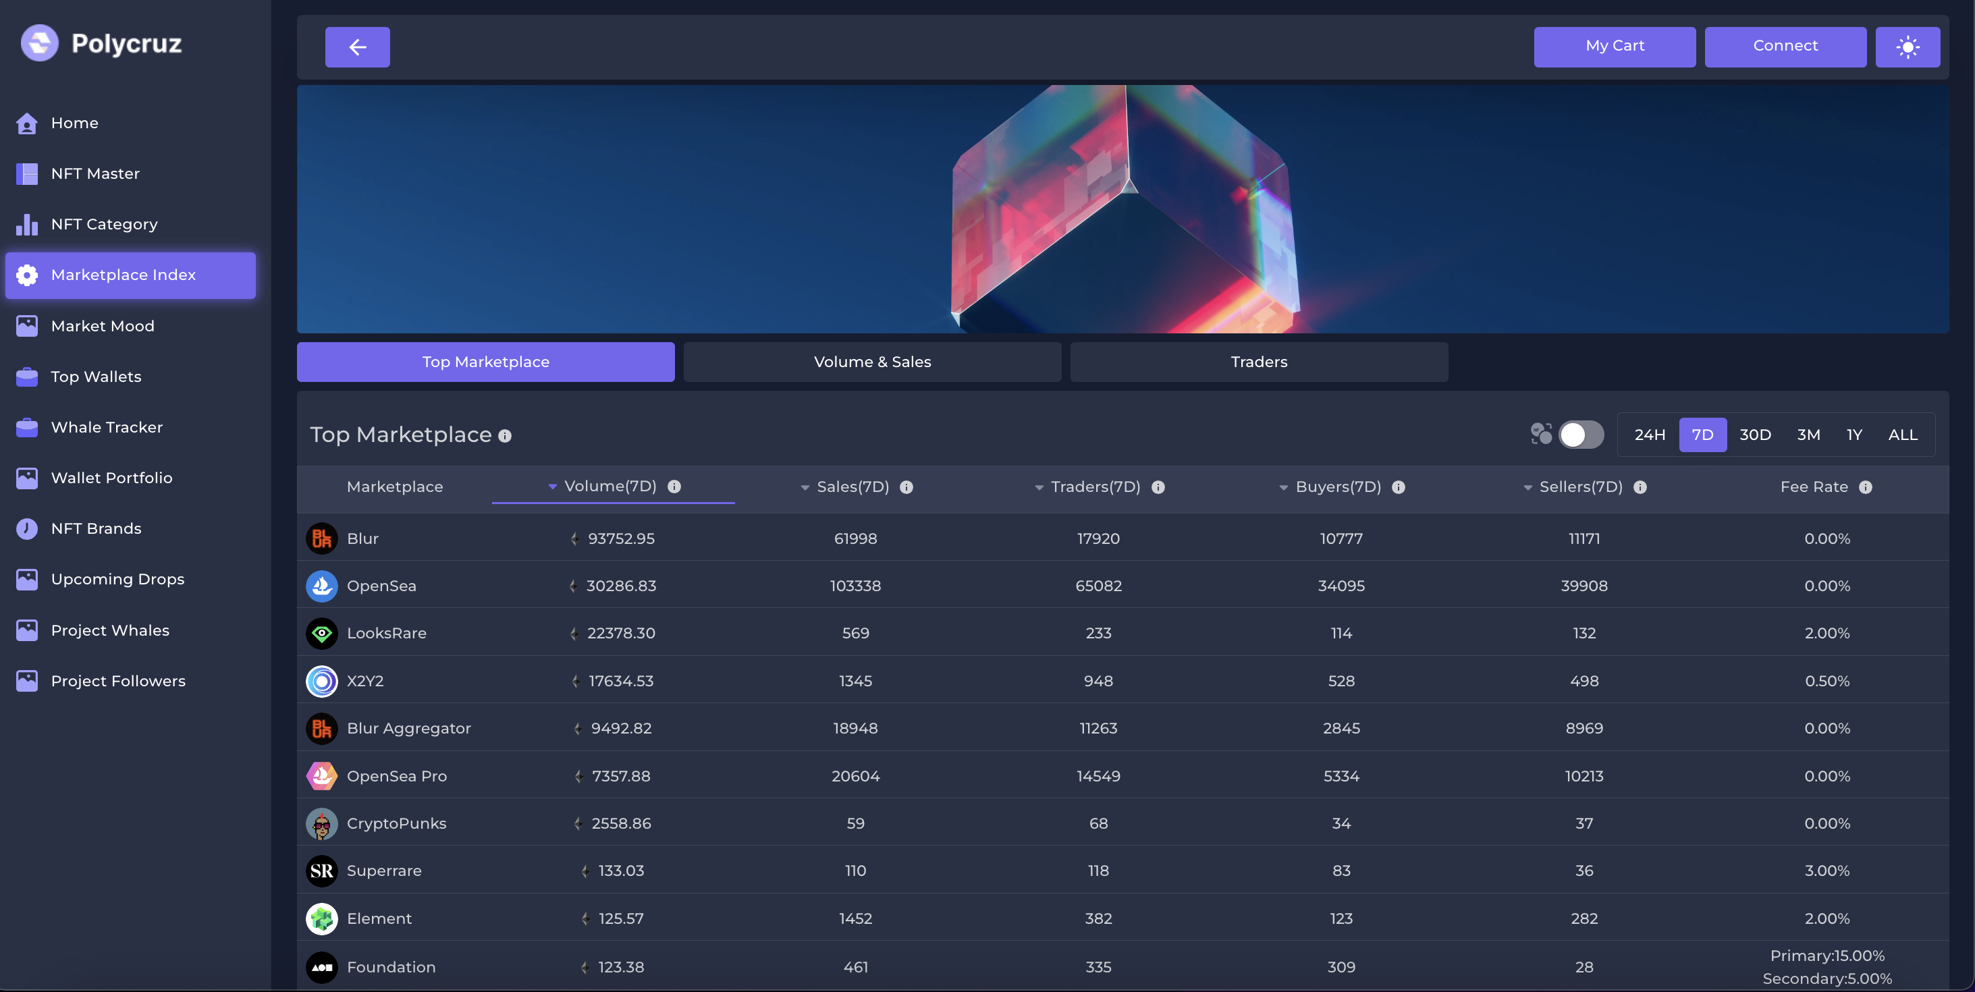Click the Upcoming Drops sidebar icon

pos(27,580)
